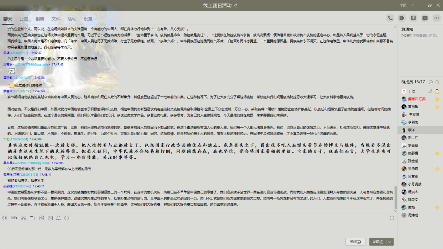Open the emoji picker in message toolbar

tap(5, 218)
